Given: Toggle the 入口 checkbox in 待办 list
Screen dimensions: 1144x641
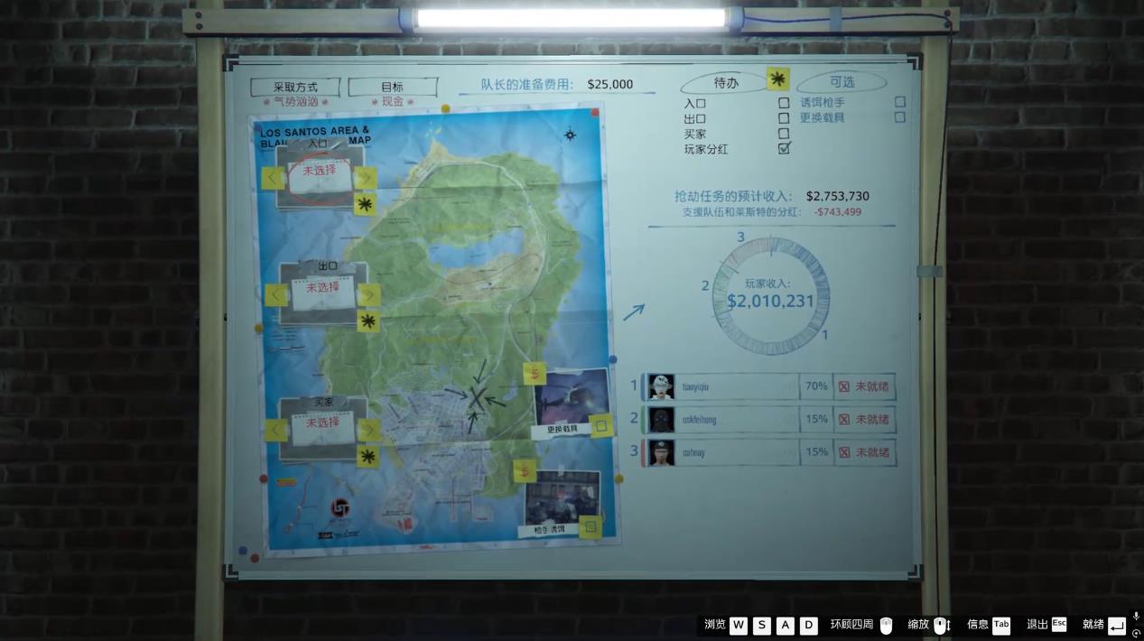Looking at the screenshot, I should tap(784, 103).
